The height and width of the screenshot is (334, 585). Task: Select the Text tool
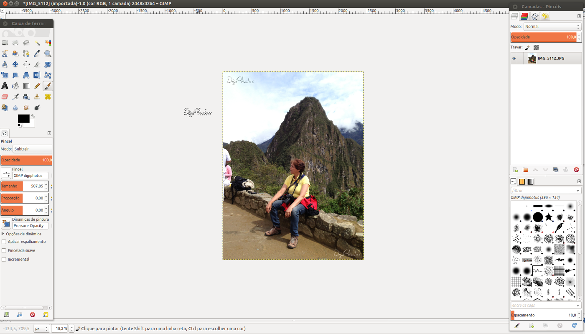click(x=5, y=86)
